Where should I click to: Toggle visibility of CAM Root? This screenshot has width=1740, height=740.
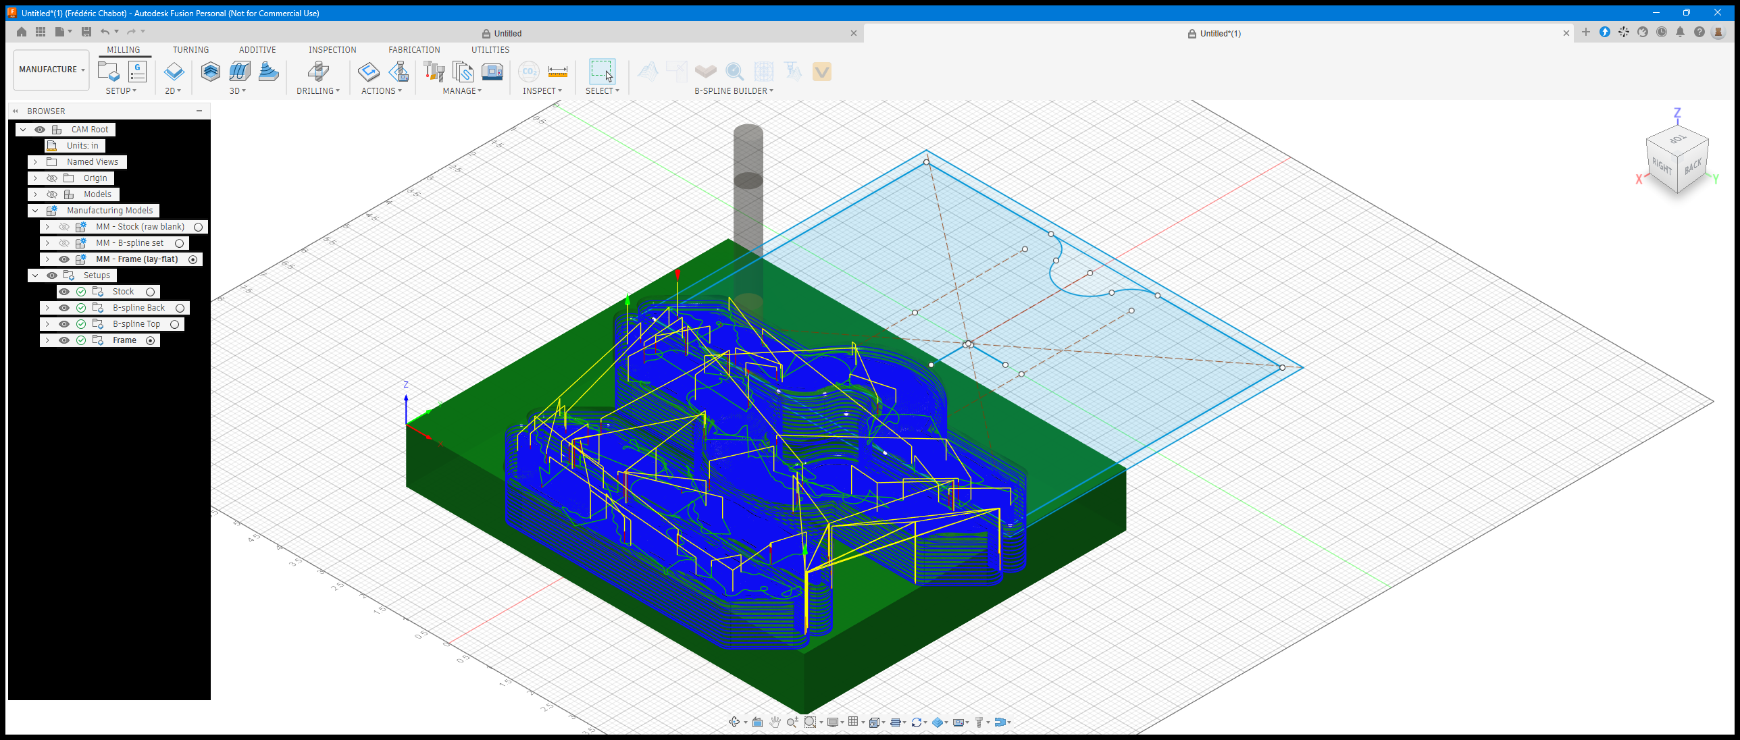click(x=40, y=130)
